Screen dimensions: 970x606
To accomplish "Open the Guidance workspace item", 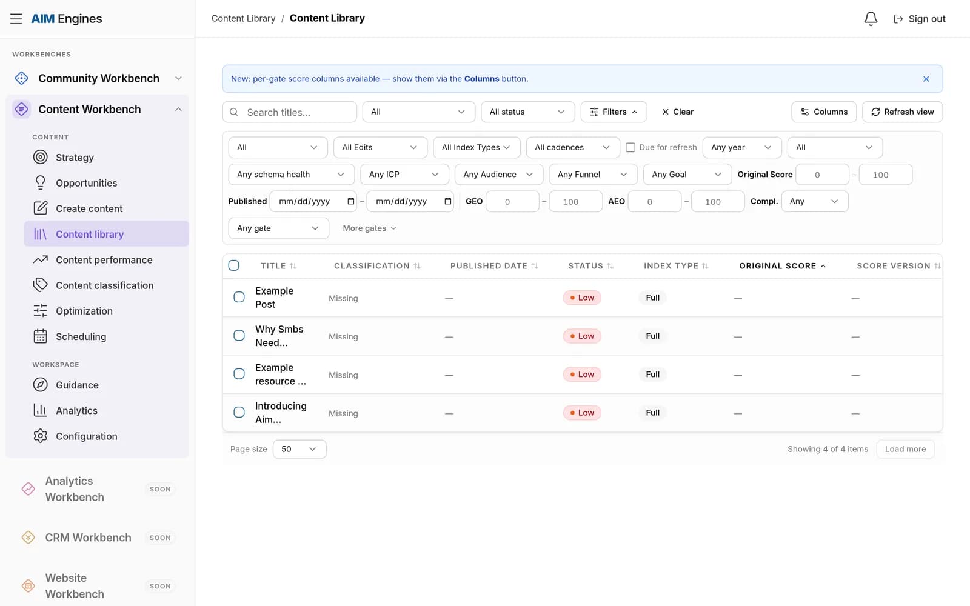I will point(106,385).
